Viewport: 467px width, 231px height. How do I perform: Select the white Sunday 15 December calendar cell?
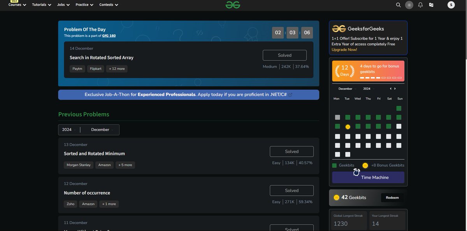pos(399,126)
